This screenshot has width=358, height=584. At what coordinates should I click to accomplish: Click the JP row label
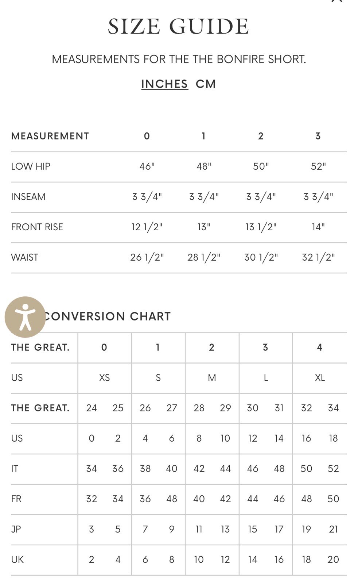(x=16, y=529)
